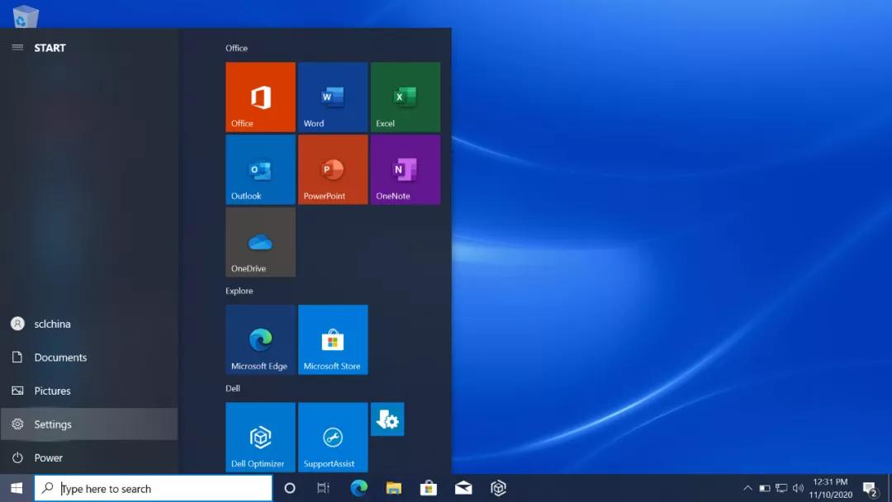Open Microsoft Edge from the taskbar

(x=358, y=488)
